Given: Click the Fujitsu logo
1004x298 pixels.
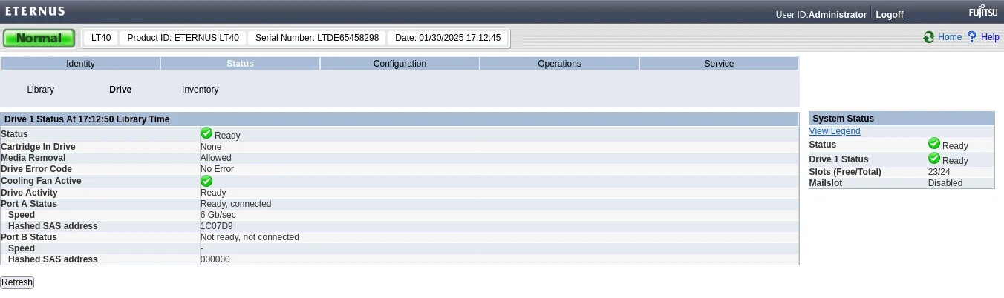Looking at the screenshot, I should pyautogui.click(x=983, y=13).
